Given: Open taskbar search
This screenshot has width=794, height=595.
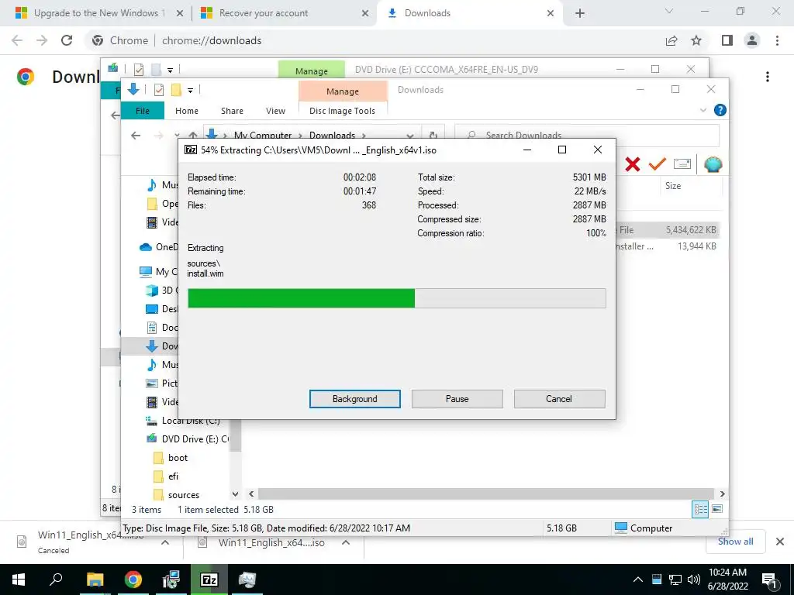Looking at the screenshot, I should [x=56, y=580].
